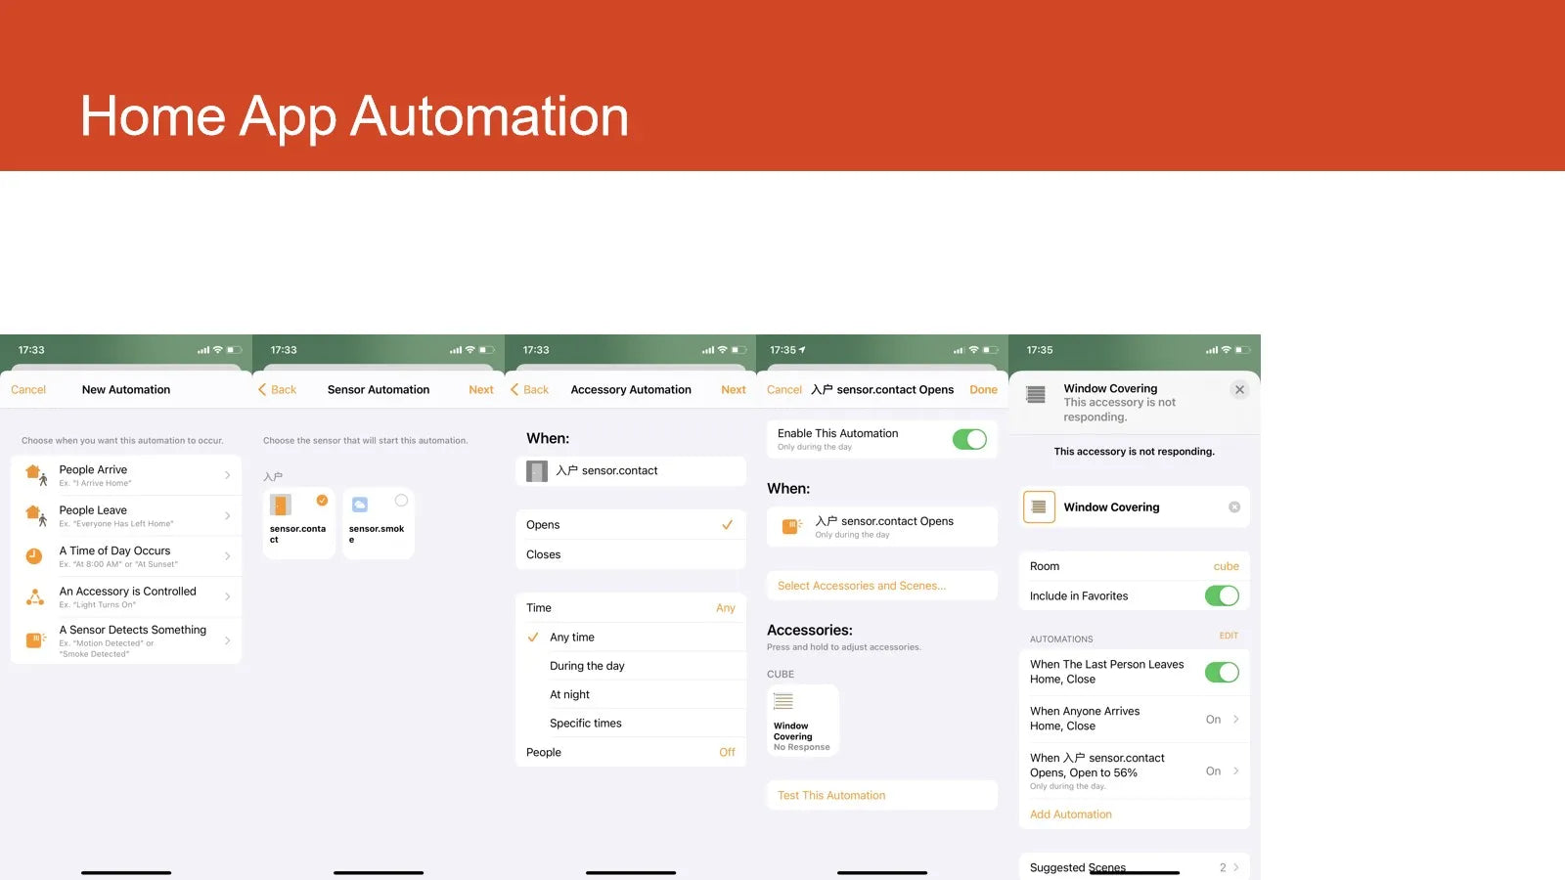The height and width of the screenshot is (880, 1565).
Task: Select During the day time option
Action: click(x=587, y=666)
